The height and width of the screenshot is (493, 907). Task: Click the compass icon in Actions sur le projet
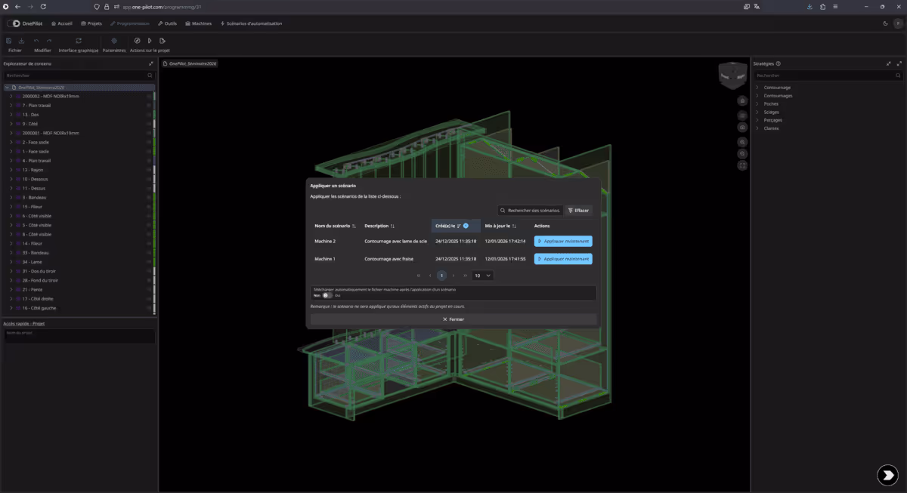(138, 41)
